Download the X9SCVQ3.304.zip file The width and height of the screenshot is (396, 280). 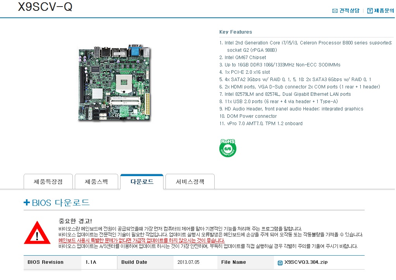coord(306,262)
